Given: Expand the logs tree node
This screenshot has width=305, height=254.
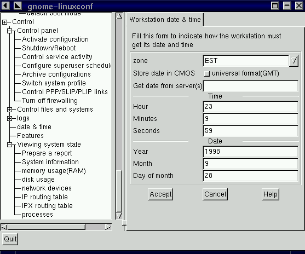Looking at the screenshot, I should (x=9, y=118).
